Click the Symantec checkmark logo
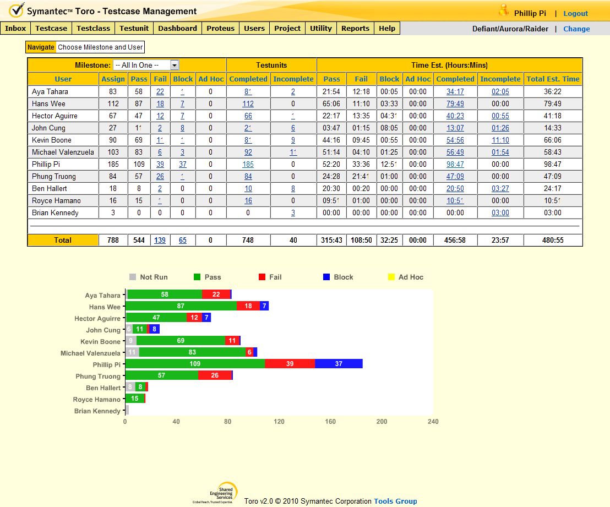610x507 pixels. [17, 10]
